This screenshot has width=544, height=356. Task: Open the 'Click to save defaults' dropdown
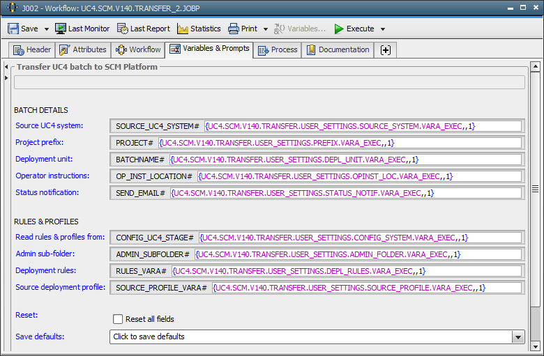pos(317,336)
